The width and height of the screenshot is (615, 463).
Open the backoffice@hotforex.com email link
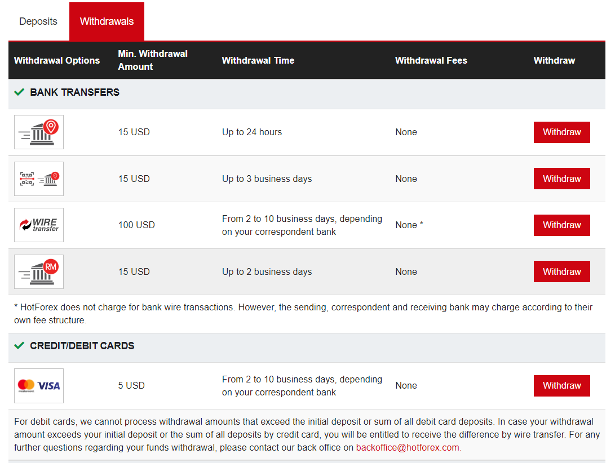coord(408,448)
